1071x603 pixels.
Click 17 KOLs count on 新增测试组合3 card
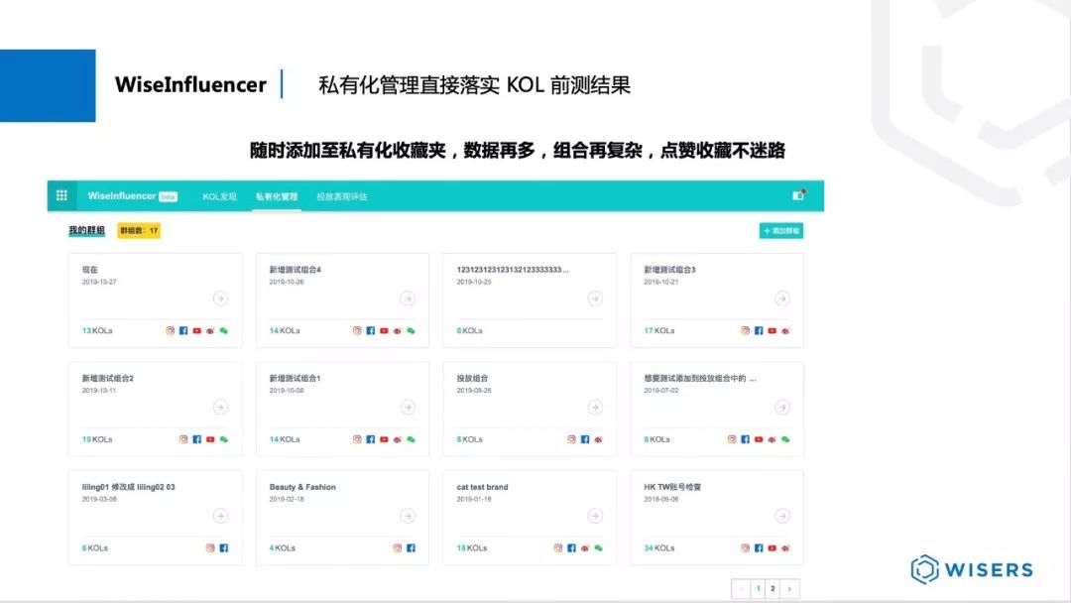659,330
